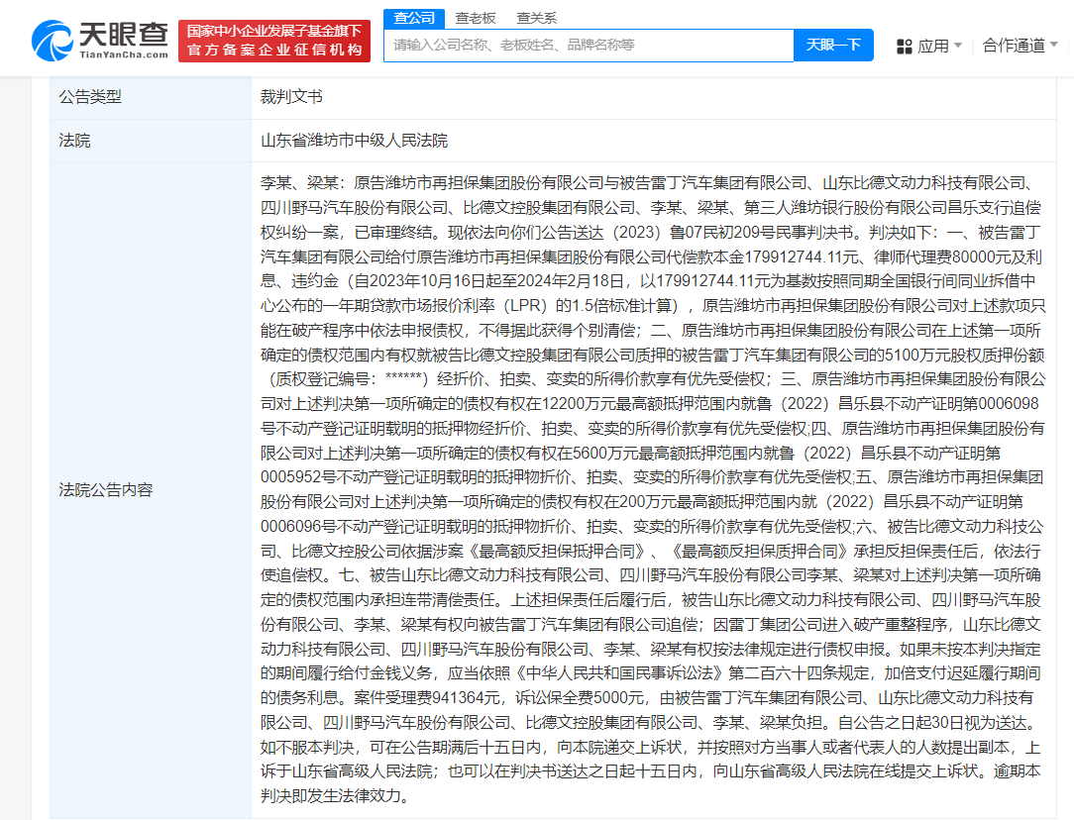Viewport: 1074px width, 820px height.
Task: Click the 应用 grid icon
Action: [905, 47]
